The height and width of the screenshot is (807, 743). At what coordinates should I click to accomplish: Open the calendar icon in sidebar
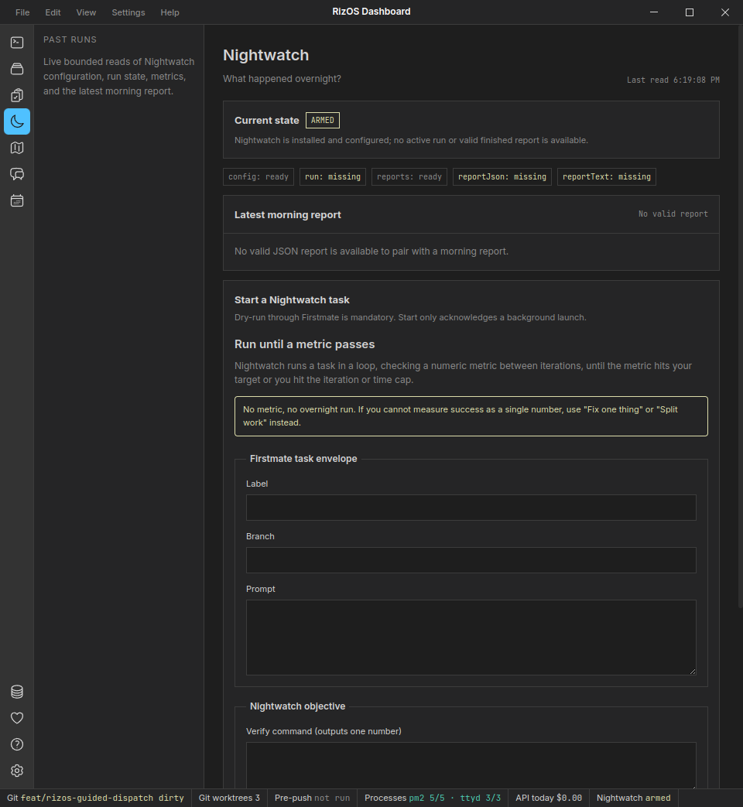[x=17, y=200]
